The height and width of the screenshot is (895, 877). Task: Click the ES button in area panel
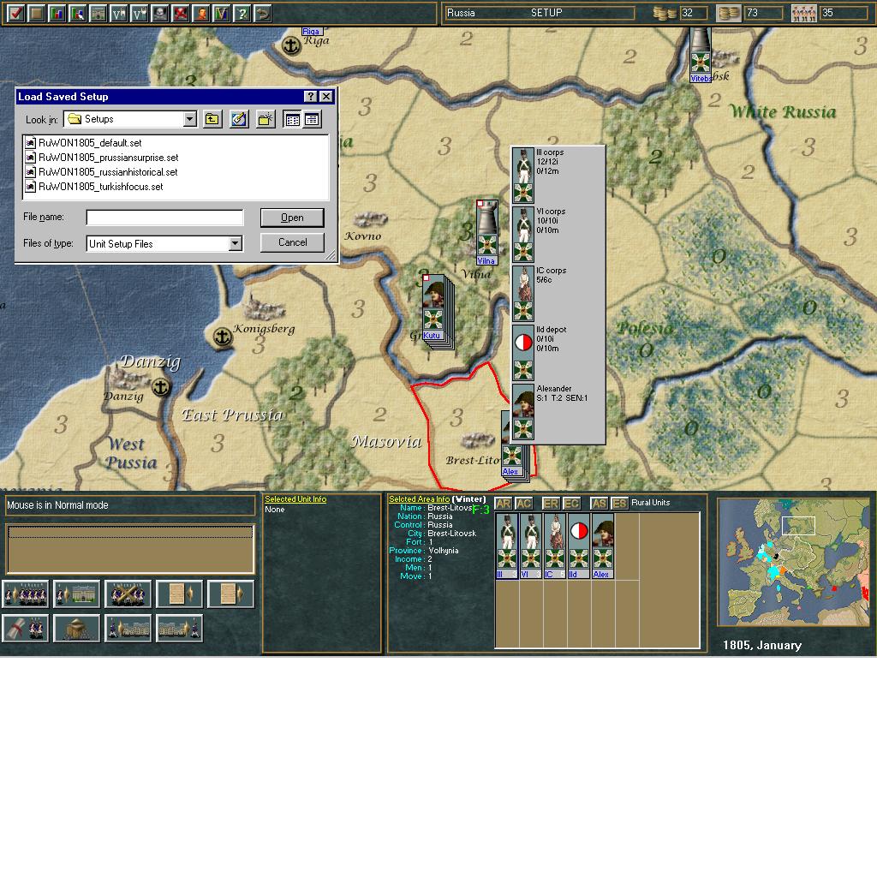[619, 504]
